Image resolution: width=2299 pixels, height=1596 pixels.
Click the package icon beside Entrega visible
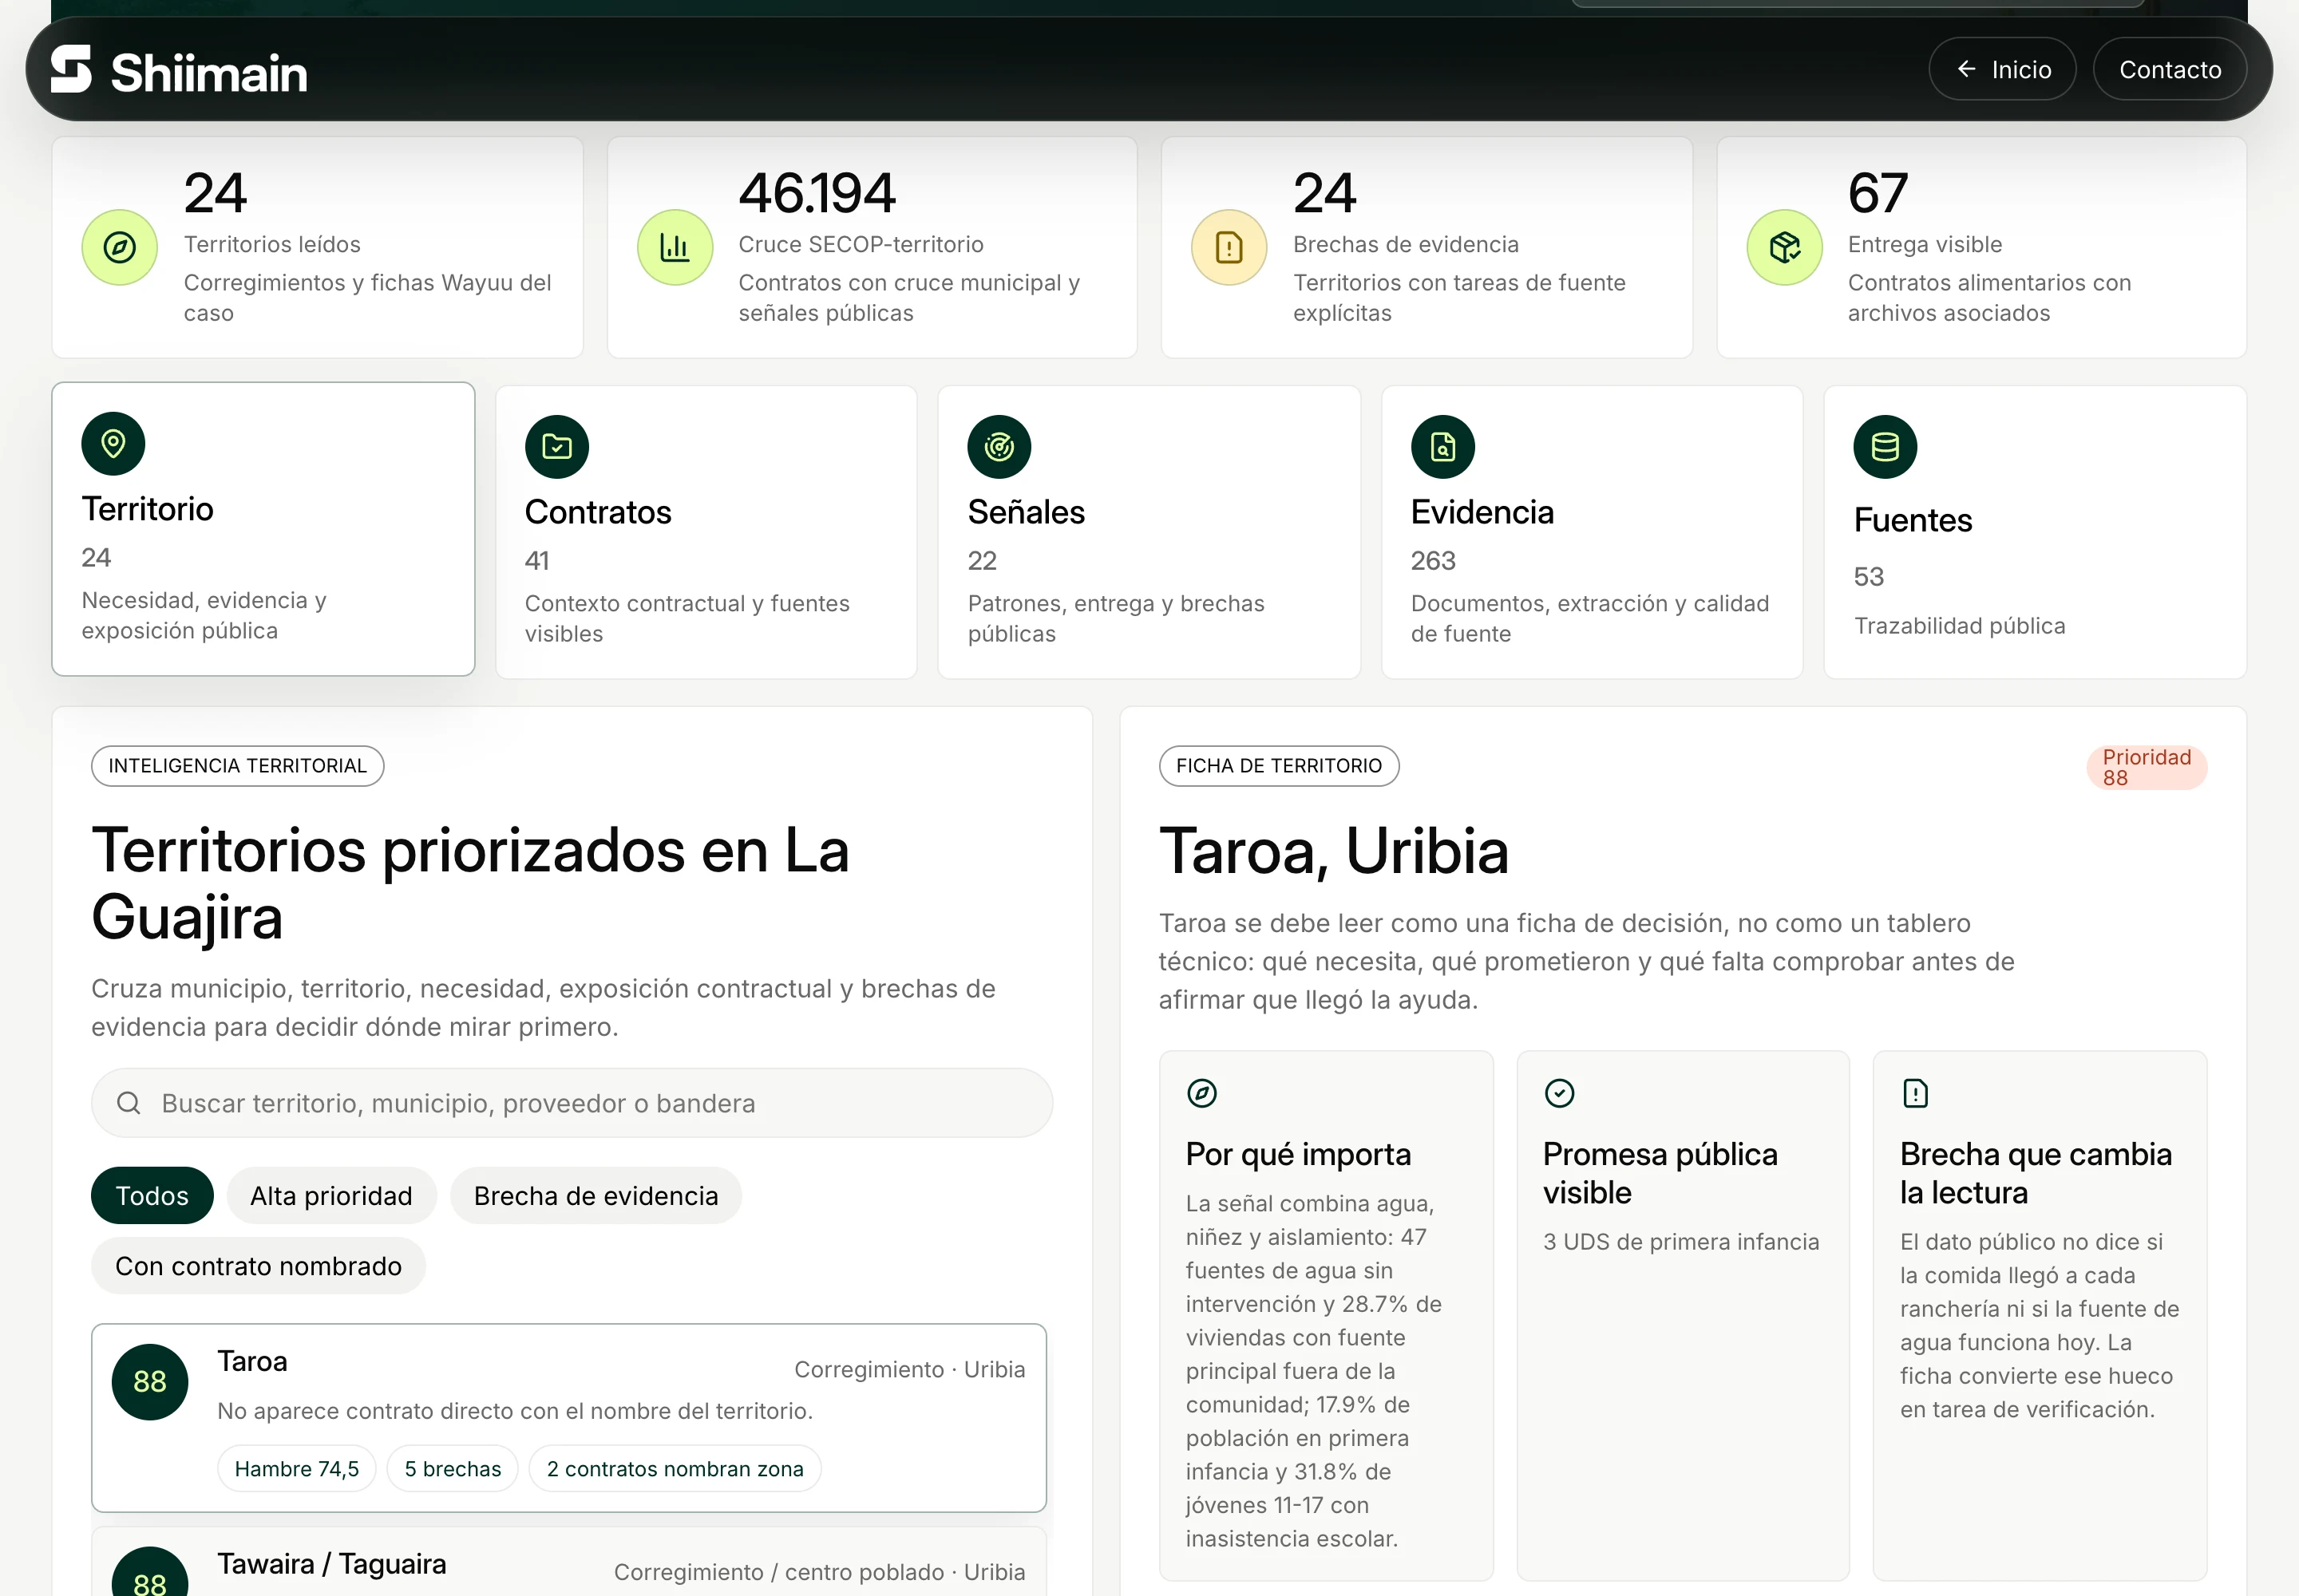tap(1784, 247)
